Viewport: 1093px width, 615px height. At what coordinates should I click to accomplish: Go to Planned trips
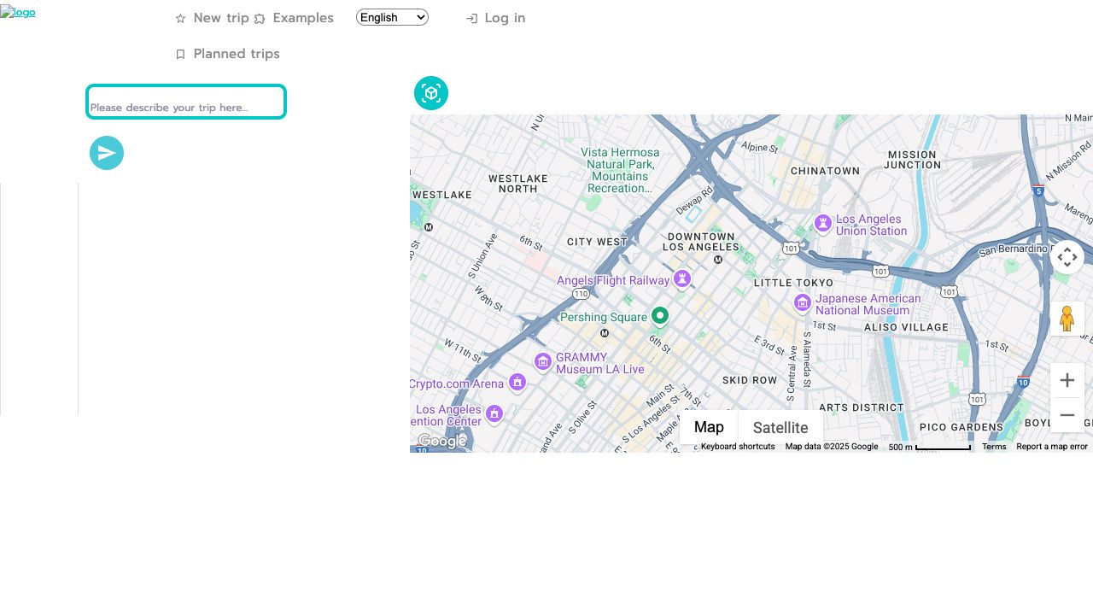227,54
